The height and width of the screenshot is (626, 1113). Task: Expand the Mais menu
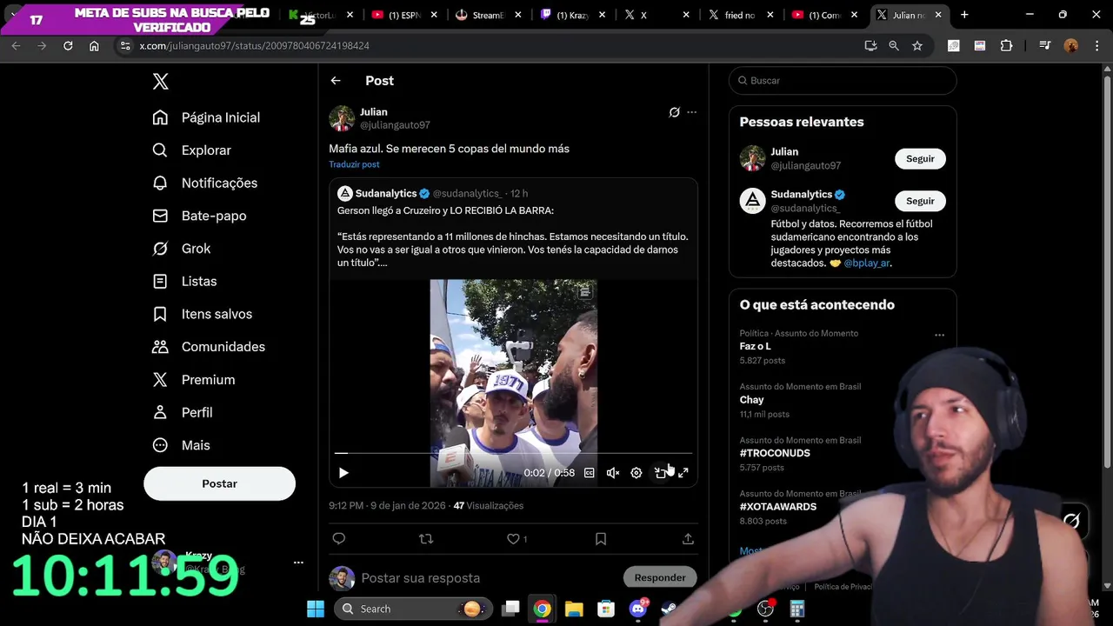click(181, 445)
